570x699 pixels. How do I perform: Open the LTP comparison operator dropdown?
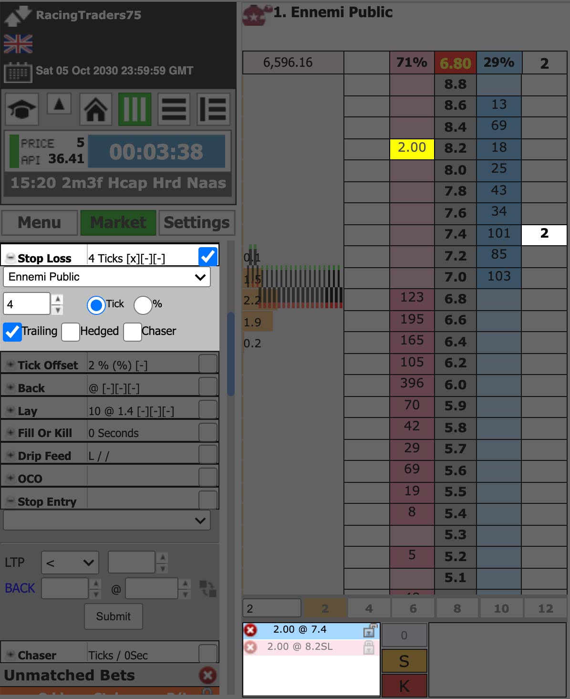[x=70, y=563]
